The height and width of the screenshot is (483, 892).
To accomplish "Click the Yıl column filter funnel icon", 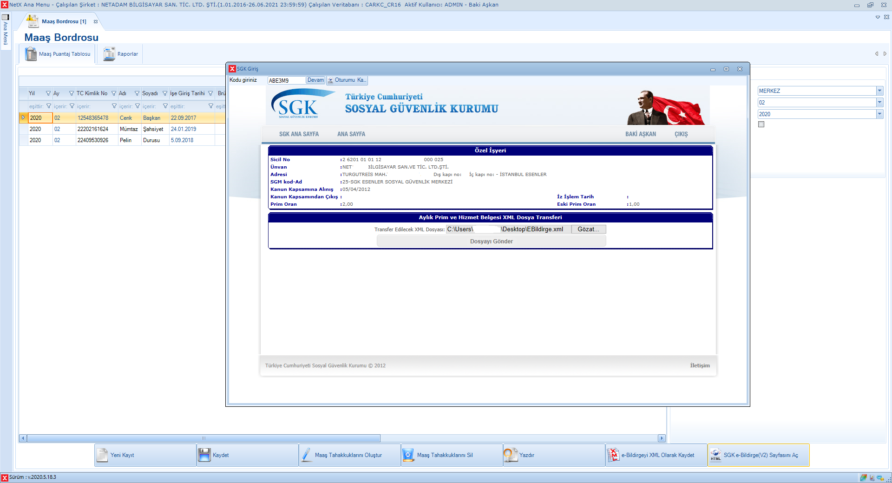I will (48, 93).
